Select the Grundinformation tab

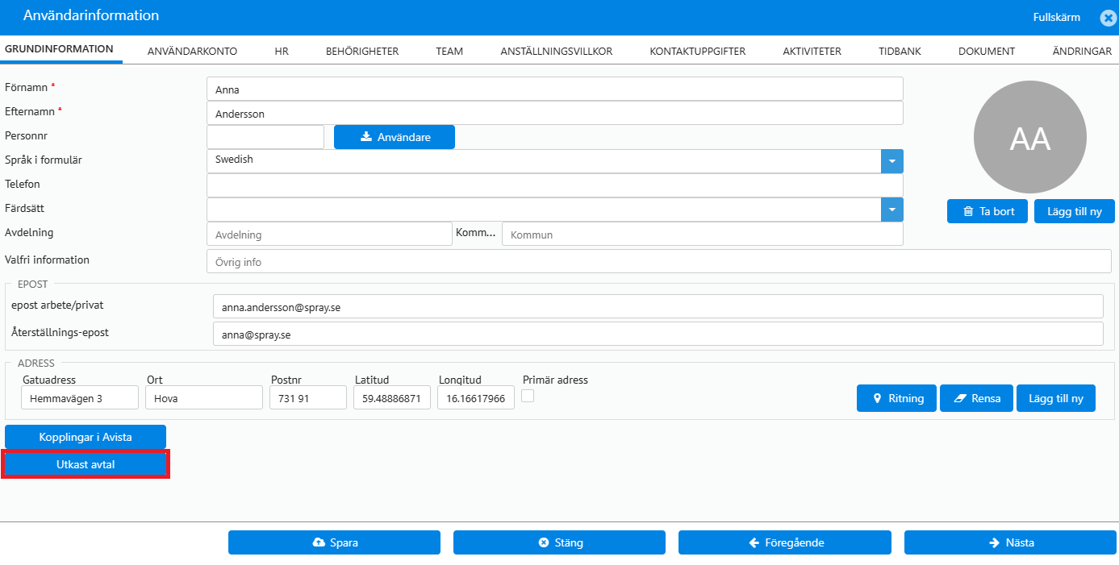59,49
